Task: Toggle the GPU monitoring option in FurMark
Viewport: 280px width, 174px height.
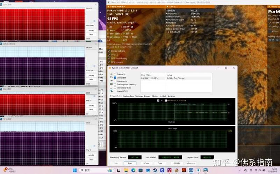Action: point(109,58)
